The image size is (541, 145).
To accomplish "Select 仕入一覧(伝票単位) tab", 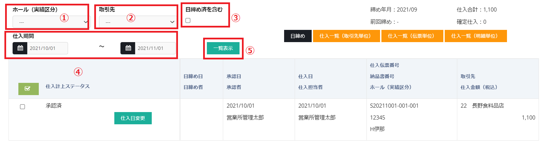I will pos(412,36).
